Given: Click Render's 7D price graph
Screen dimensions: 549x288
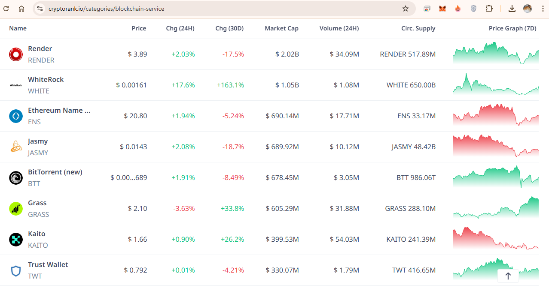Looking at the screenshot, I should click(496, 53).
